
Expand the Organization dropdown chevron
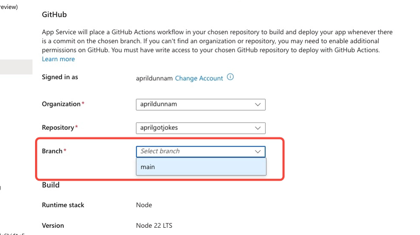(258, 104)
